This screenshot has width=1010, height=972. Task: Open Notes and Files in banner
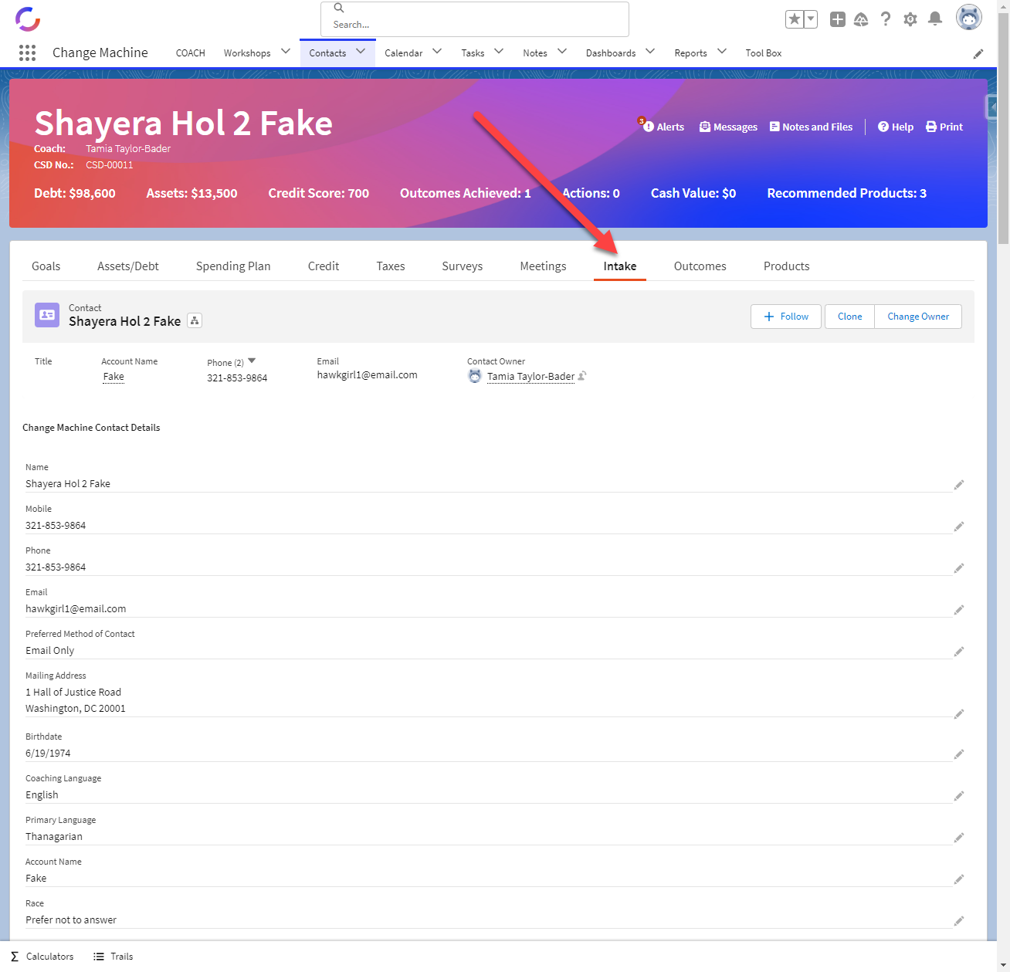pos(811,127)
